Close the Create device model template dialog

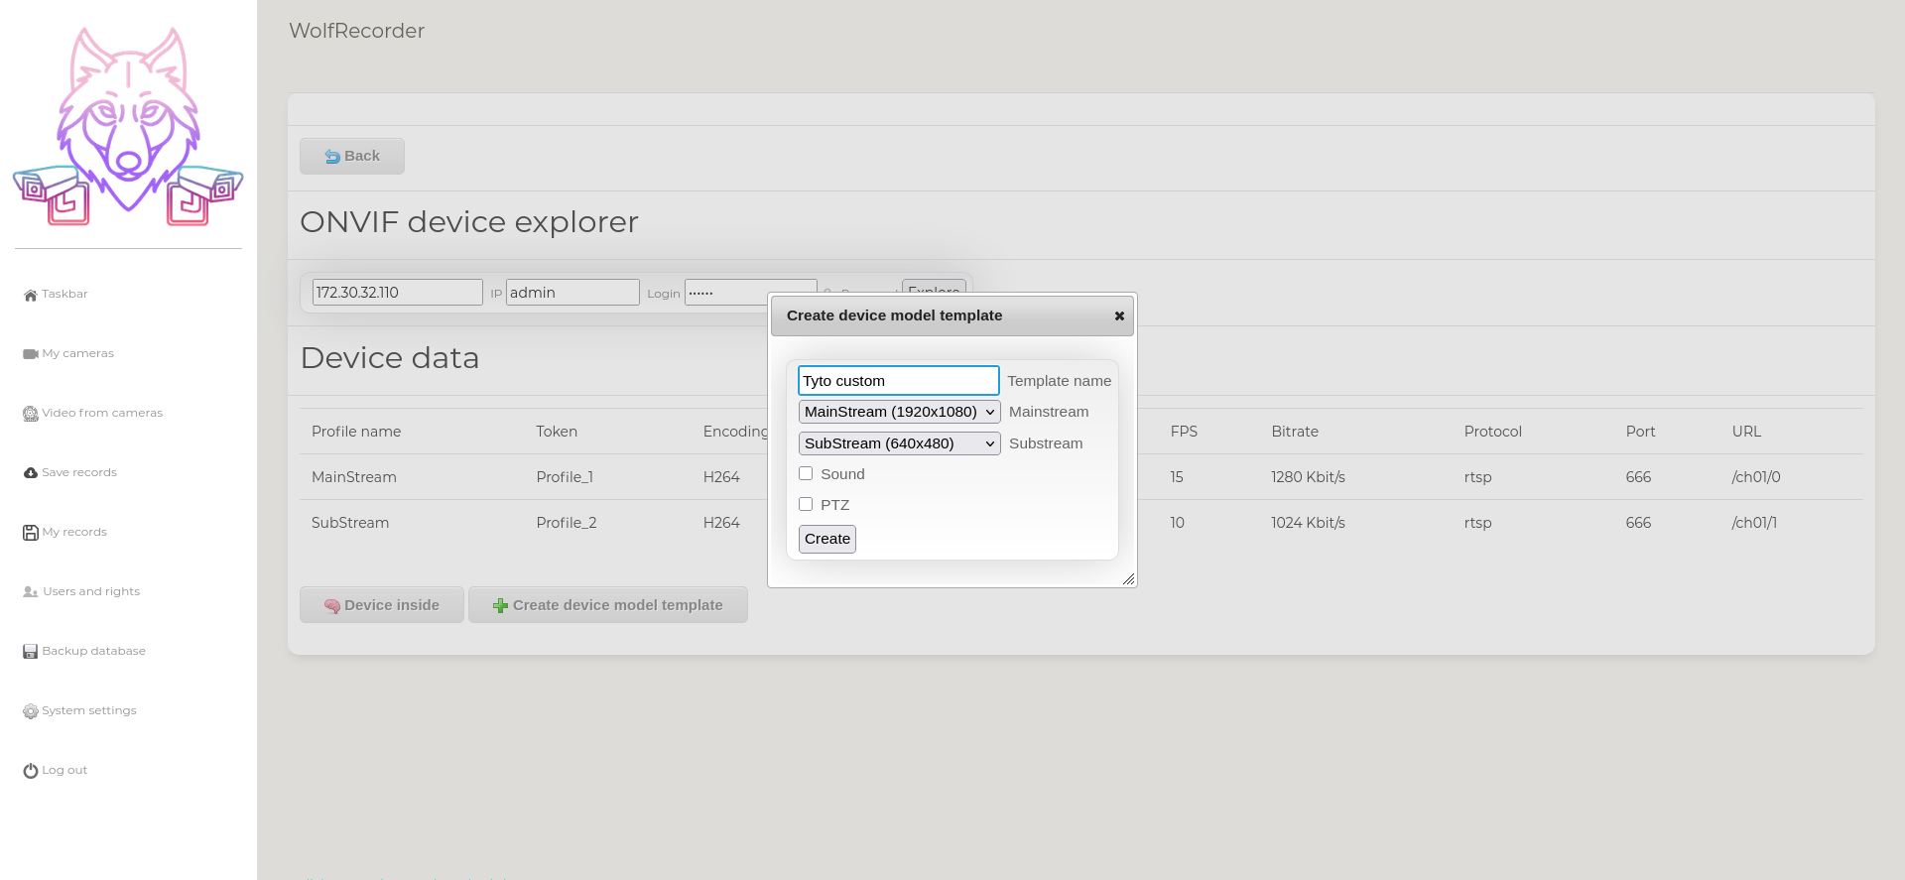(x=1119, y=316)
